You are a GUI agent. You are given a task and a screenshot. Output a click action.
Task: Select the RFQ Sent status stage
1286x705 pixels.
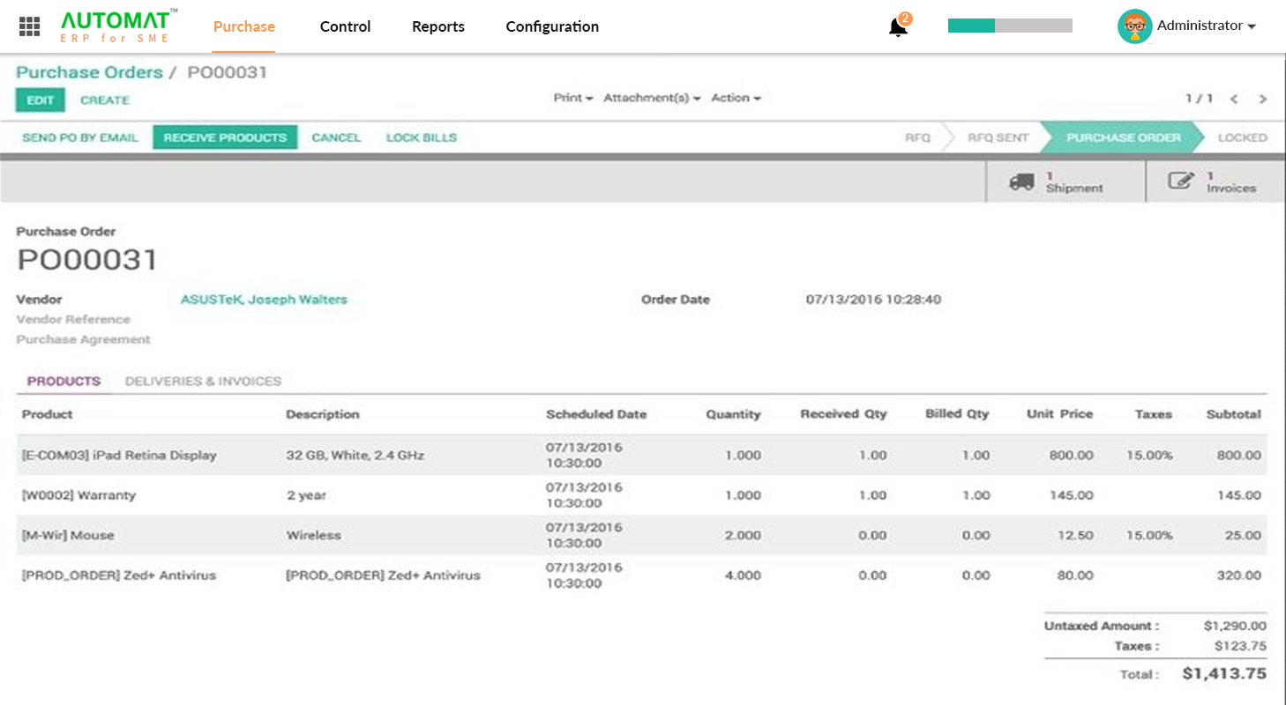(998, 137)
